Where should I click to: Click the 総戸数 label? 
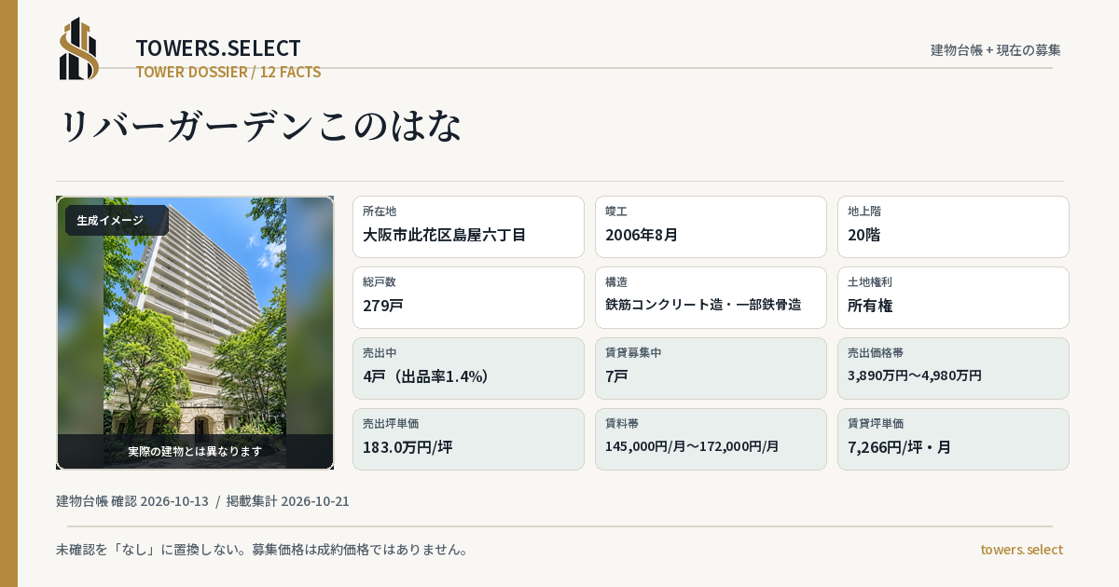click(x=380, y=281)
